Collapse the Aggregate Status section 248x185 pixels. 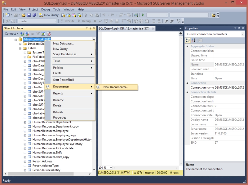tap(188, 46)
